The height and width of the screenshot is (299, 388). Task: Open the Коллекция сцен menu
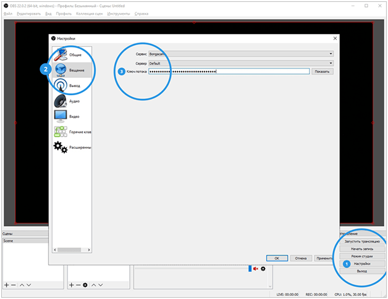(89, 14)
